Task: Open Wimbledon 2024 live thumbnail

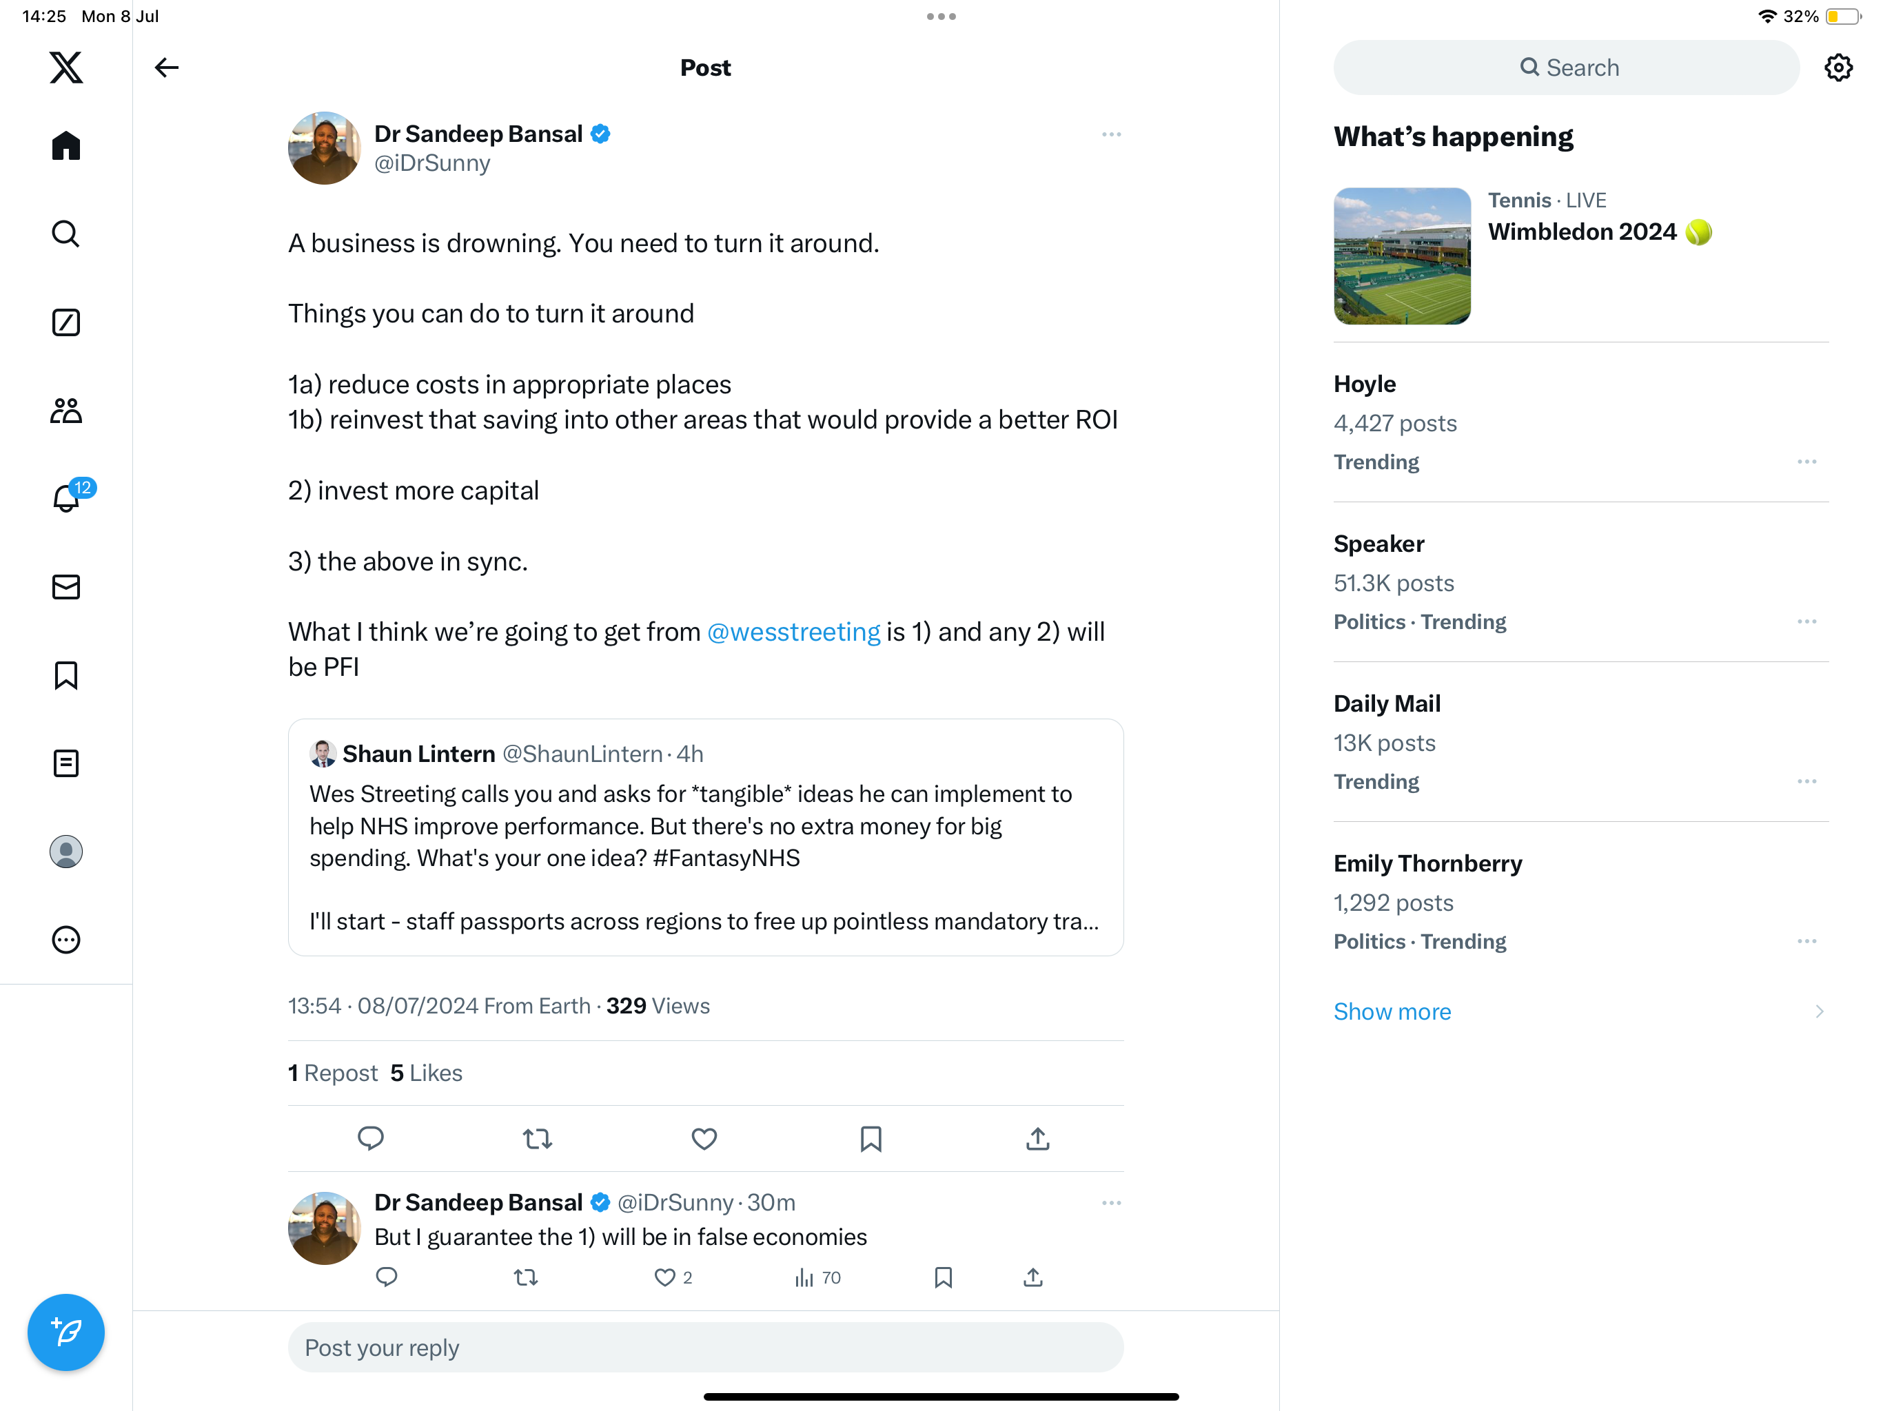Action: 1402,256
